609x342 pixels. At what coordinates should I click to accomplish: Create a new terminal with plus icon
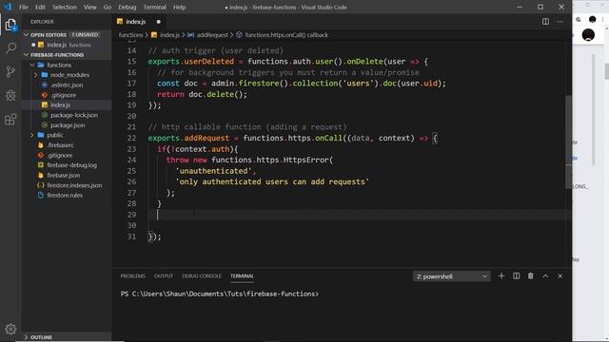(x=501, y=276)
